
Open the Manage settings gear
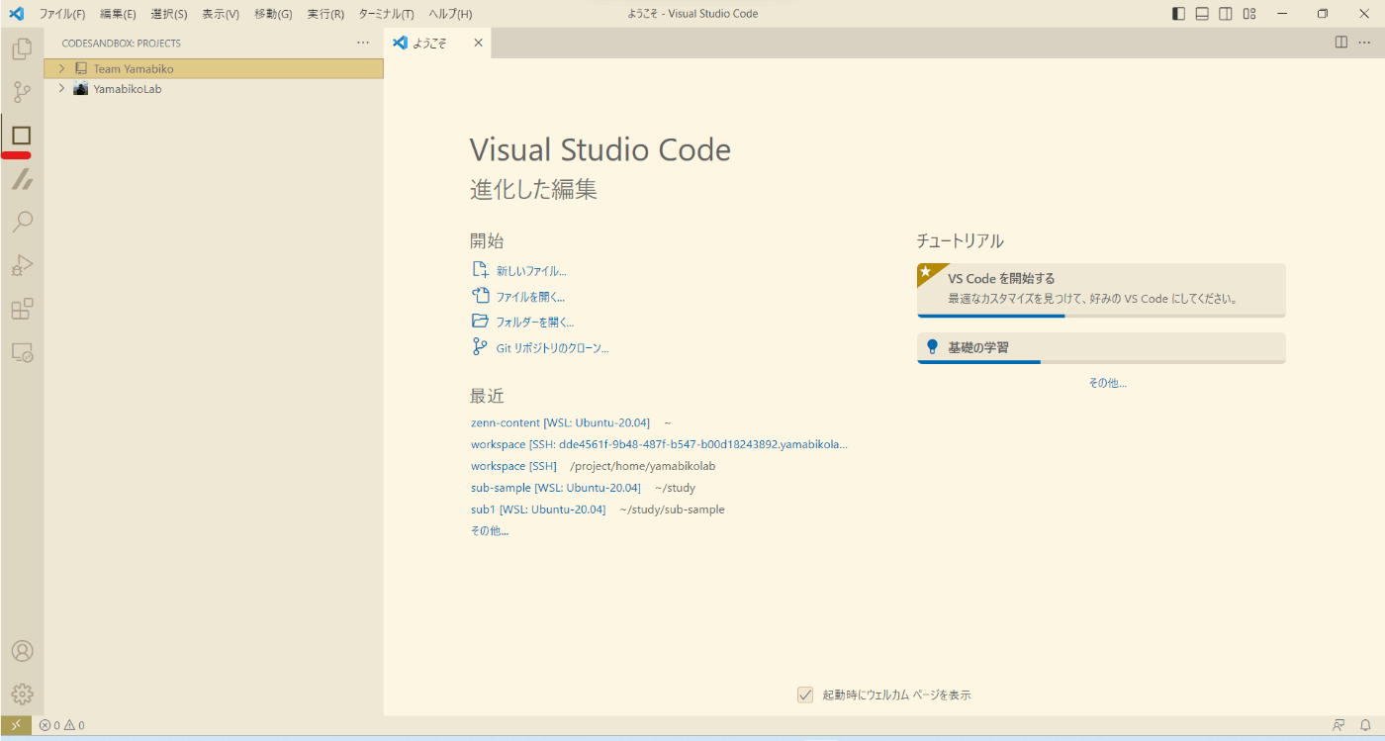pyautogui.click(x=22, y=695)
